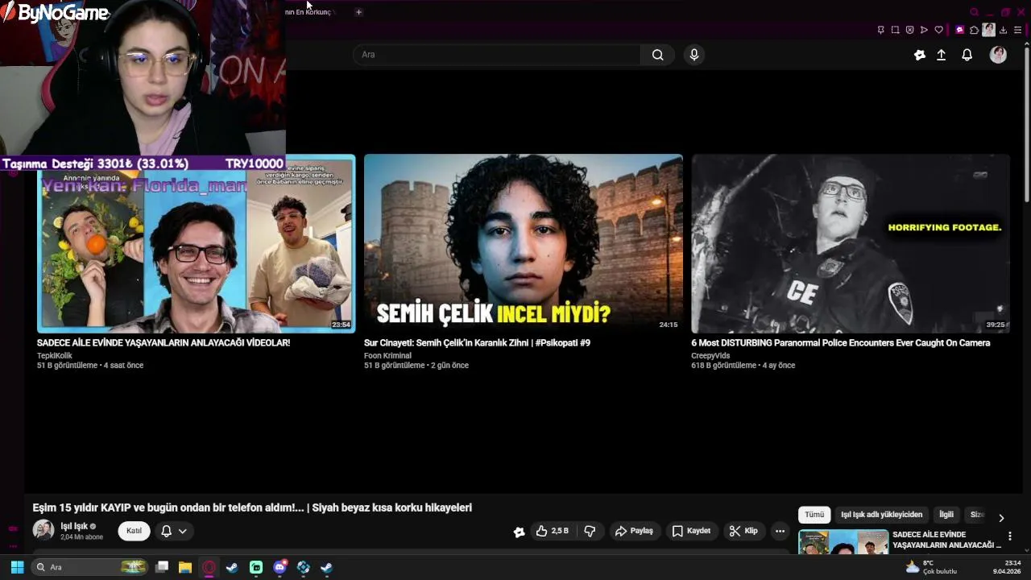
Task: Open the Semih Çelik İncel Miydi thumbnail
Action: [x=523, y=243]
